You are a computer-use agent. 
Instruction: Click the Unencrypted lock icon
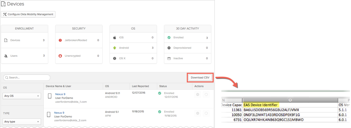point(60,56)
